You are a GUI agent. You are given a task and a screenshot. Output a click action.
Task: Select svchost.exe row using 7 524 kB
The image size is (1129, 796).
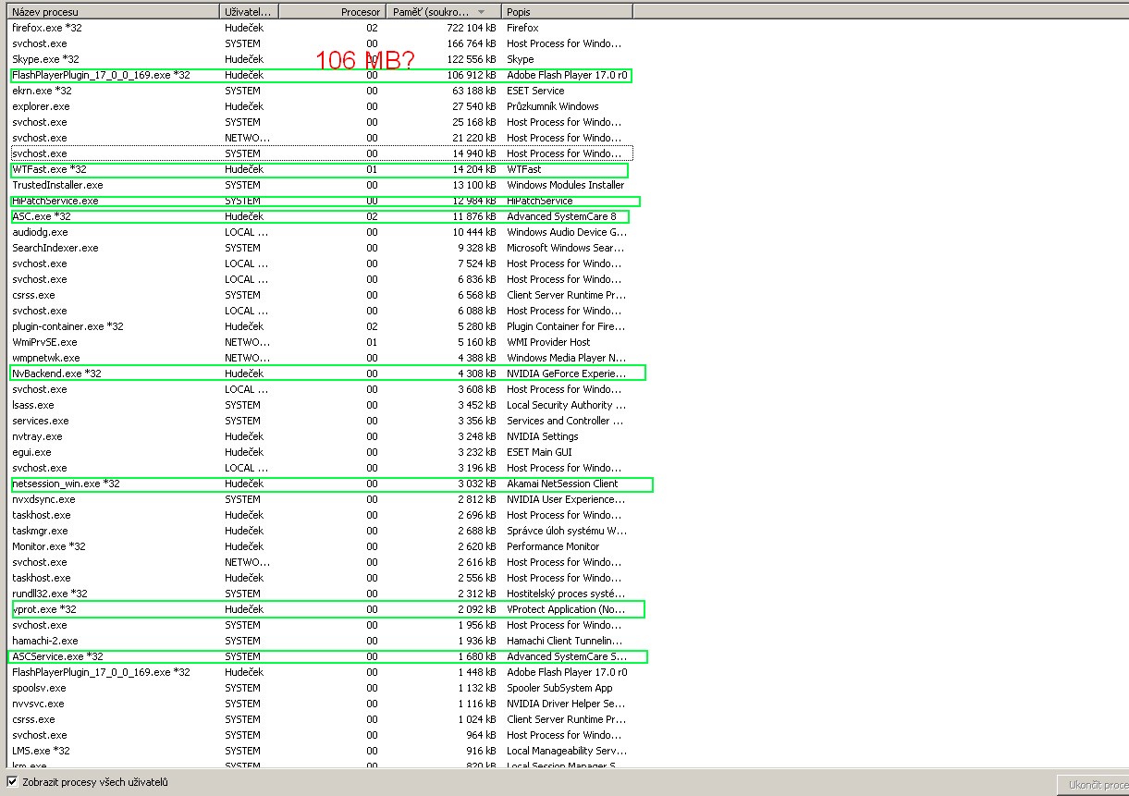tap(321, 263)
